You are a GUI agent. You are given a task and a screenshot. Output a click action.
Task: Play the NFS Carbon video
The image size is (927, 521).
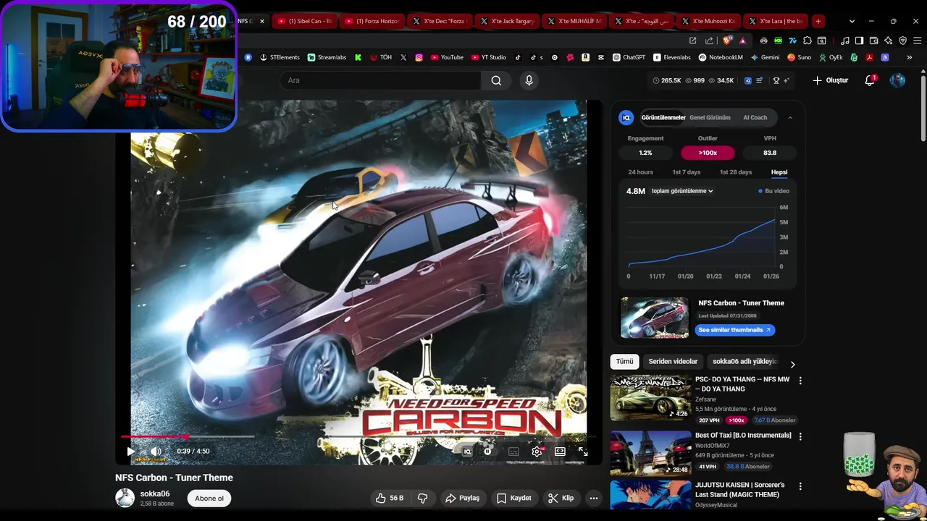coord(131,451)
